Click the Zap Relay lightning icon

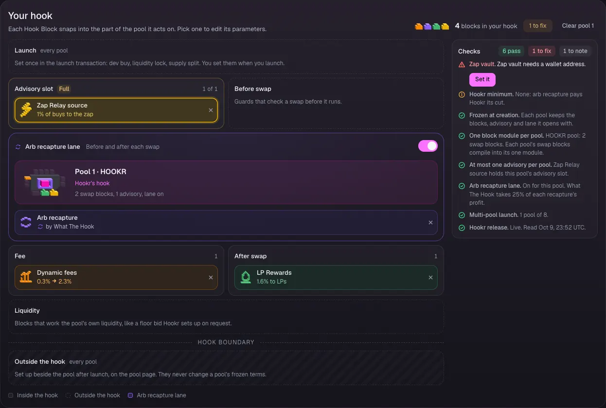tap(26, 110)
